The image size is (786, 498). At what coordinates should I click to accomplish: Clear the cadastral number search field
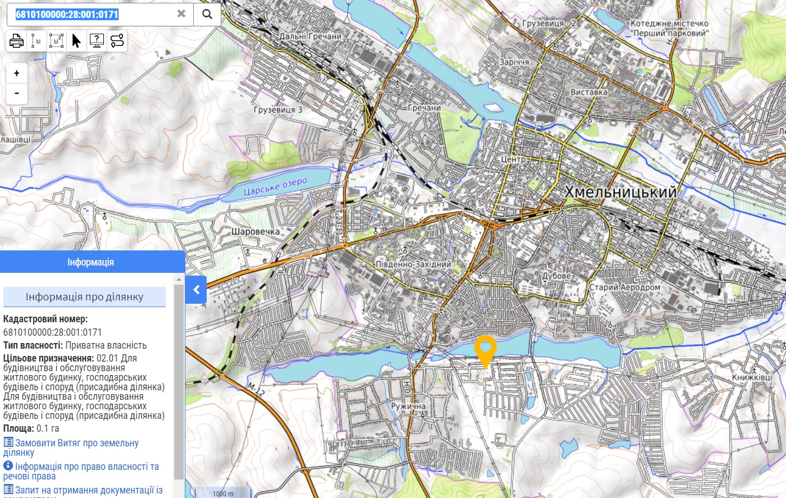click(x=181, y=14)
